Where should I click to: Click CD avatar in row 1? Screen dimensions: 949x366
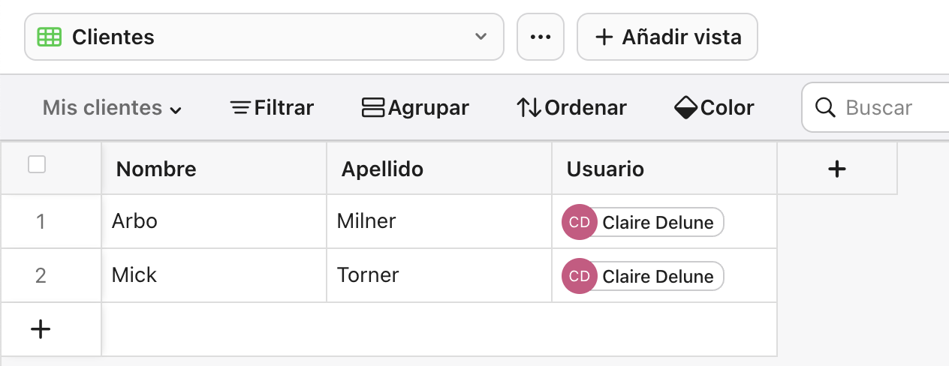click(579, 222)
